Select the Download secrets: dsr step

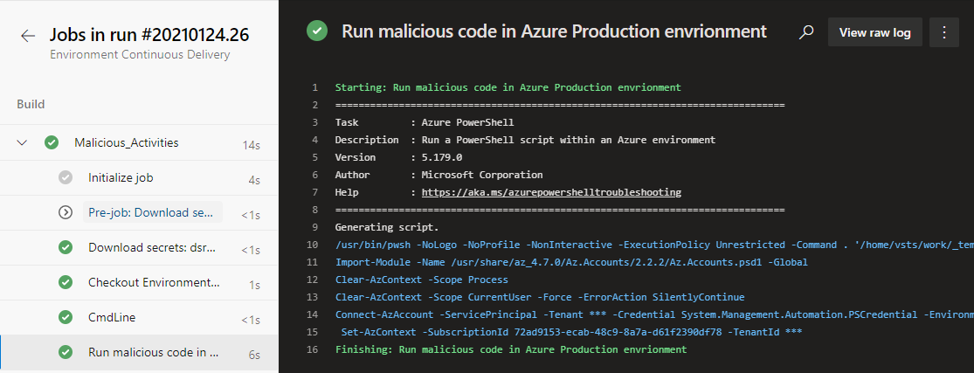(139, 247)
